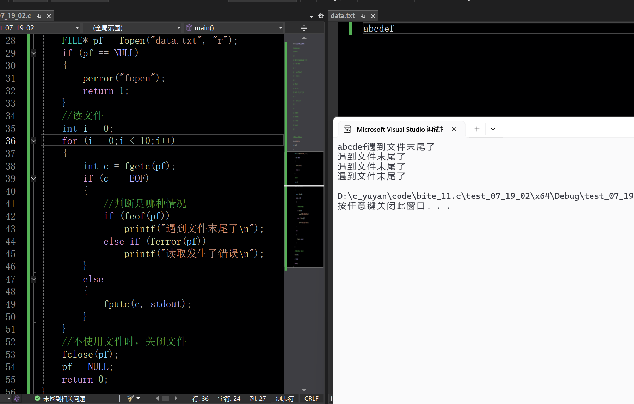The height and width of the screenshot is (404, 634).
Task: Click the IntelliCode icon at bottom left
Action: point(16,398)
